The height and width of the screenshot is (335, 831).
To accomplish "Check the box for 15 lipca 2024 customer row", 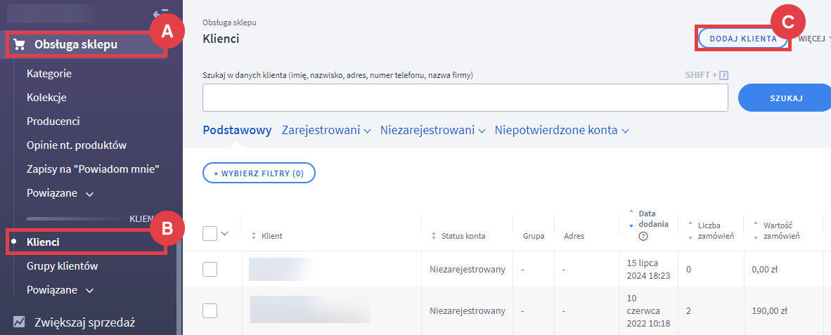I will click(x=210, y=269).
